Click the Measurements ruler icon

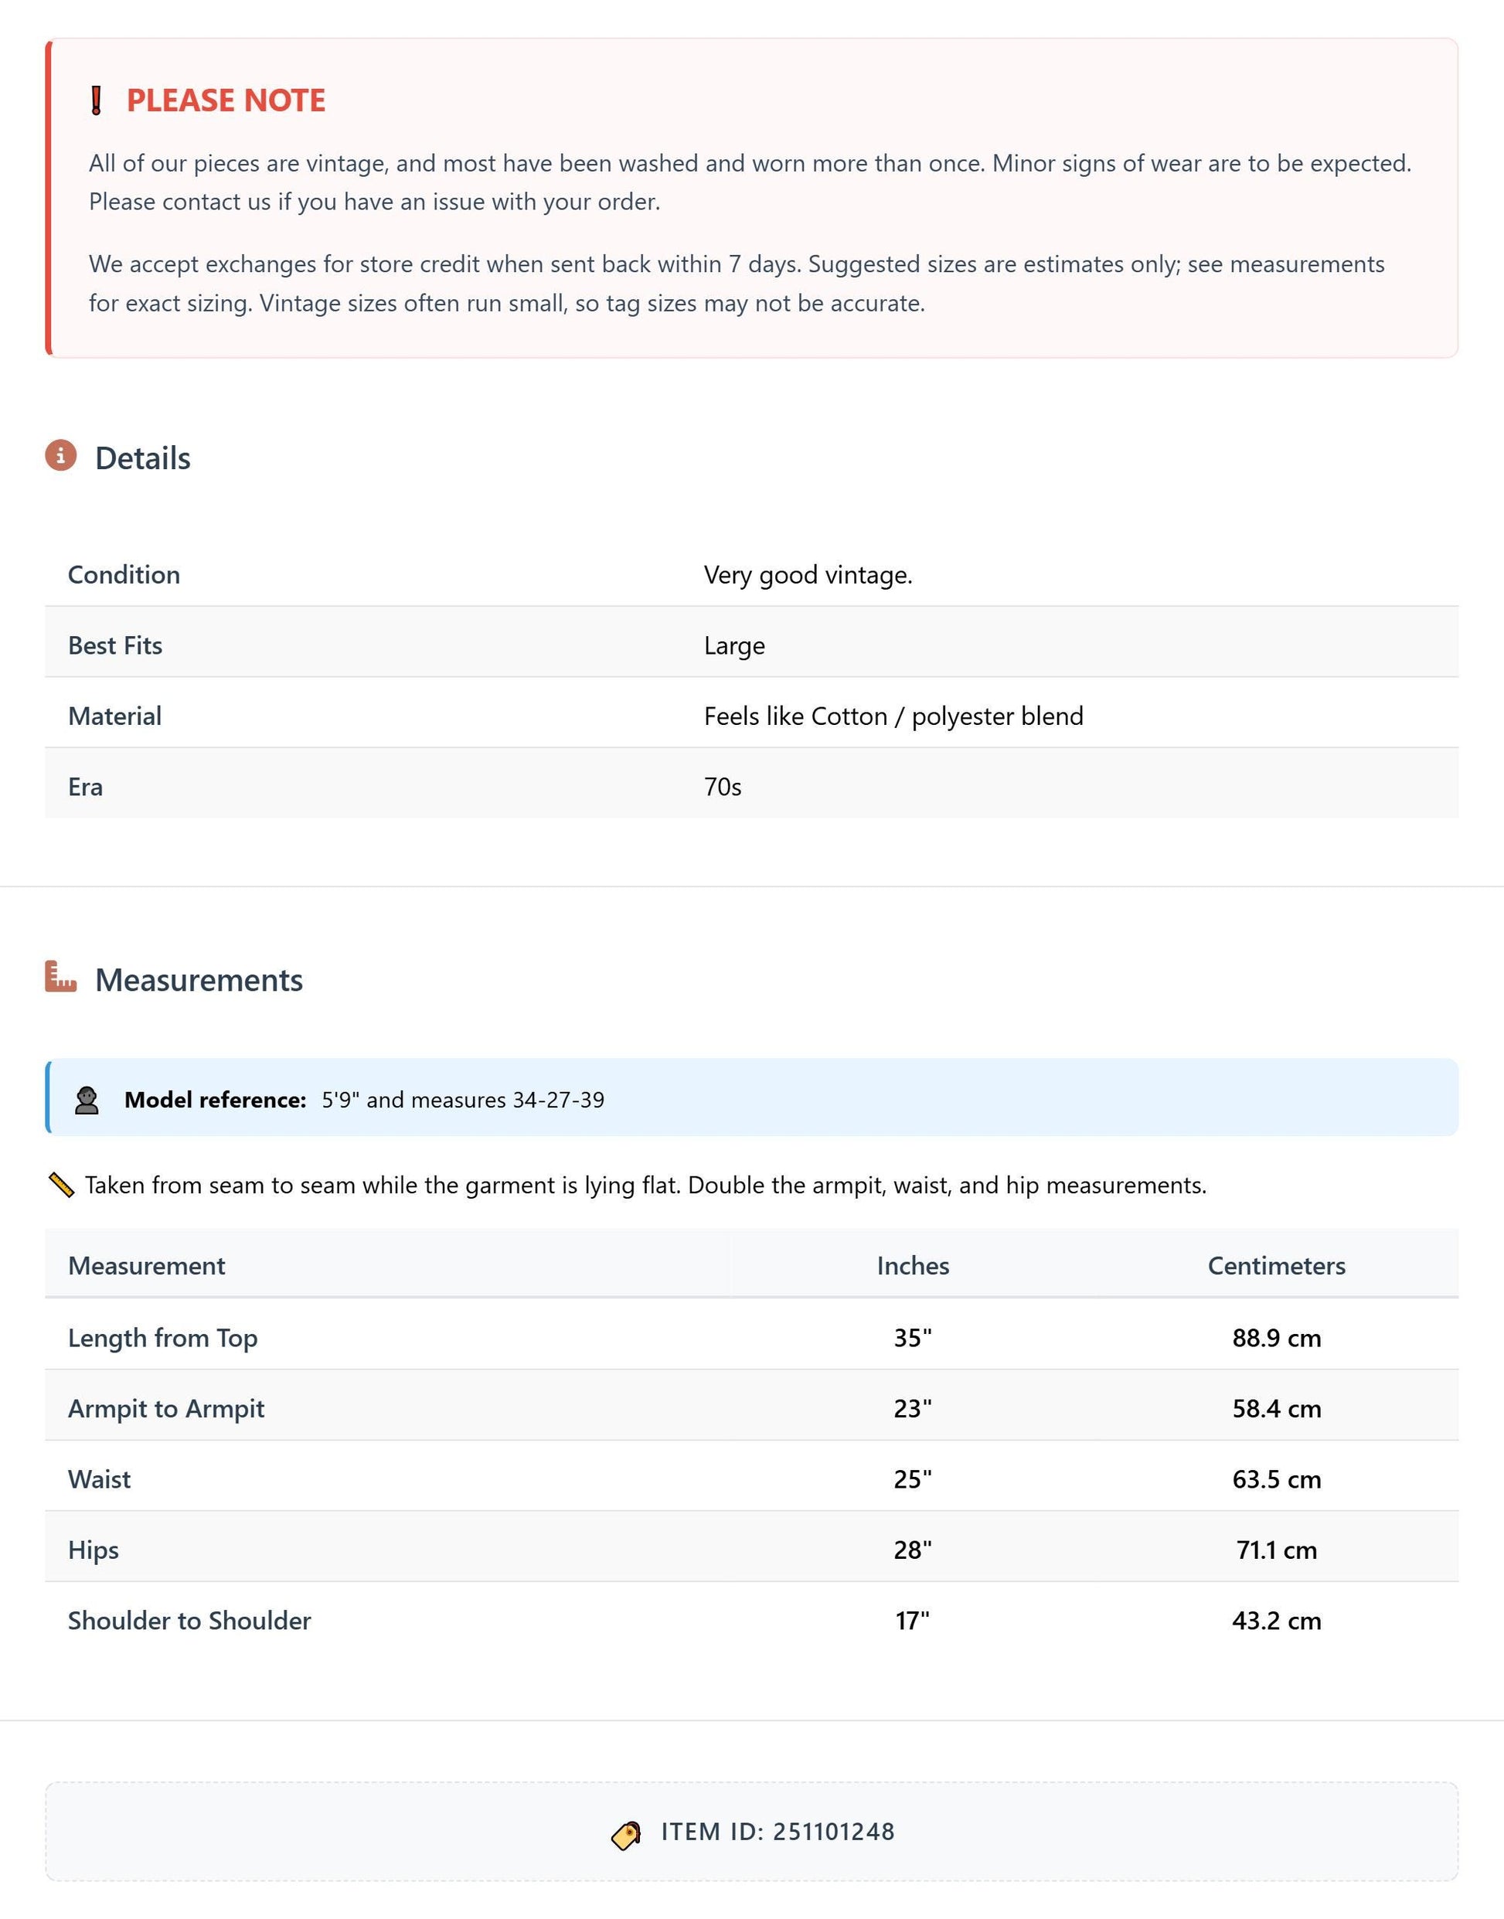click(61, 977)
